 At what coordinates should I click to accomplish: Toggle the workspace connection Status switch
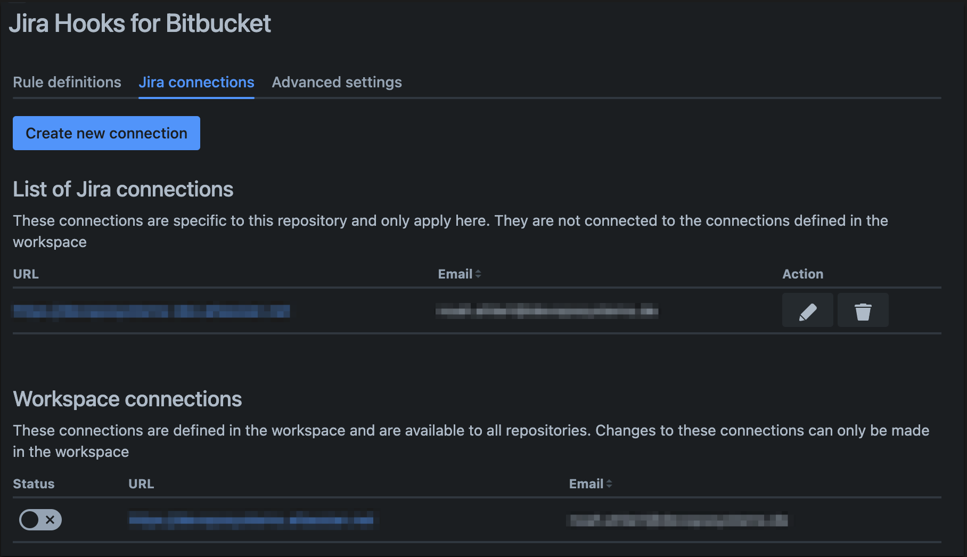(40, 520)
